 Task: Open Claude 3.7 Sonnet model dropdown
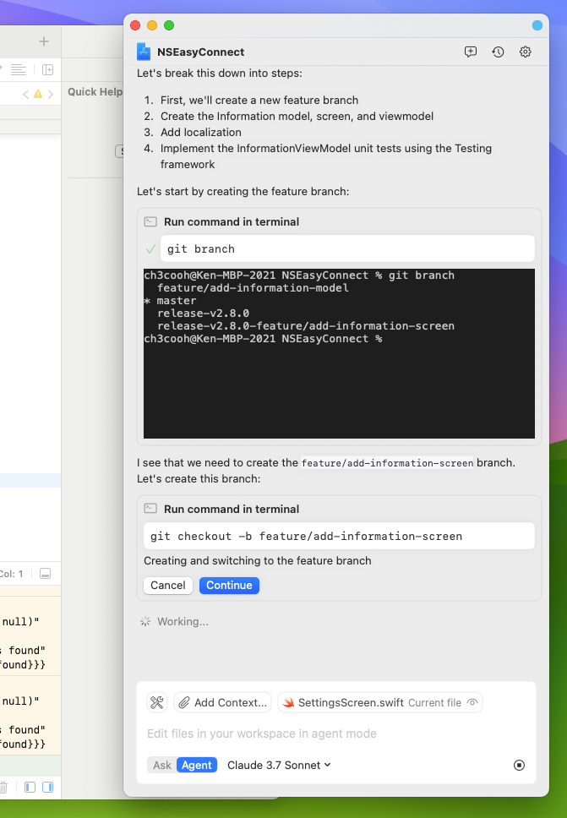pos(279,765)
